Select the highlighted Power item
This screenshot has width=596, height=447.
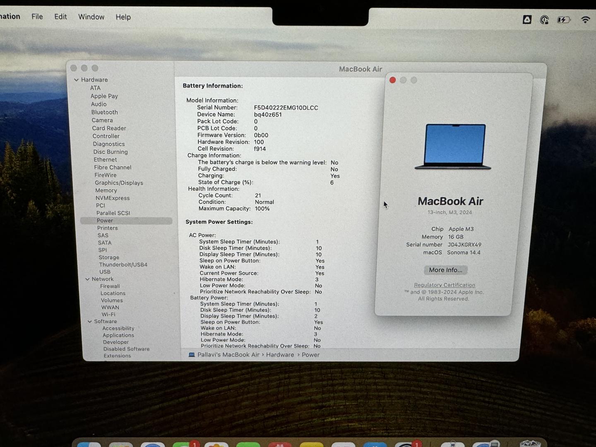(126, 221)
